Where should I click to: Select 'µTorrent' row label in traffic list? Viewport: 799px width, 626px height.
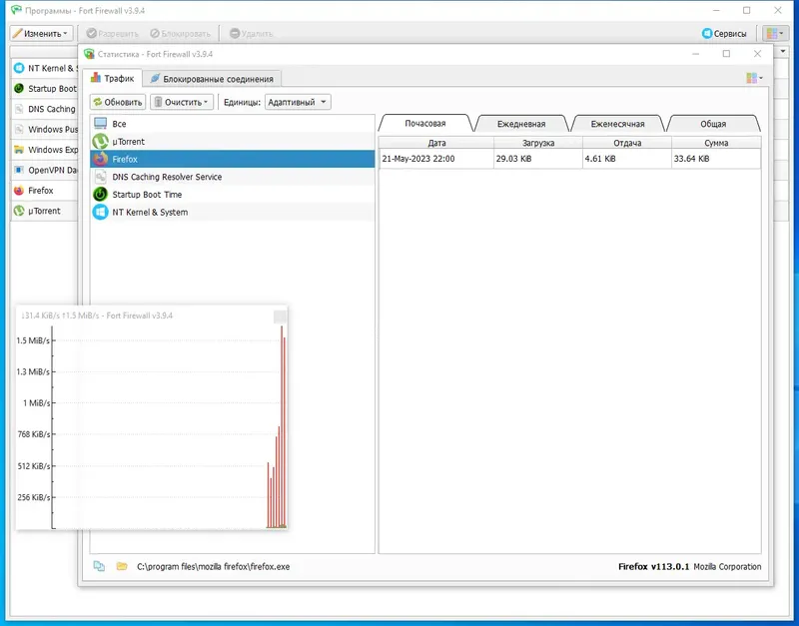coord(129,142)
